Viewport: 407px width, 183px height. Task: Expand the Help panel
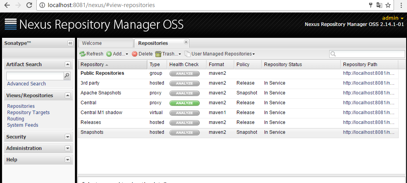[x=68, y=160]
